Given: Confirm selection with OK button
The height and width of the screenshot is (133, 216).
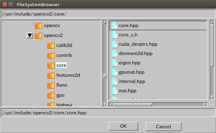Looking at the screenshot, I should [123, 126].
